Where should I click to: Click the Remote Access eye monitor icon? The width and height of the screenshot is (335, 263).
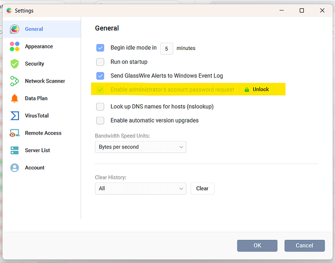click(15, 133)
